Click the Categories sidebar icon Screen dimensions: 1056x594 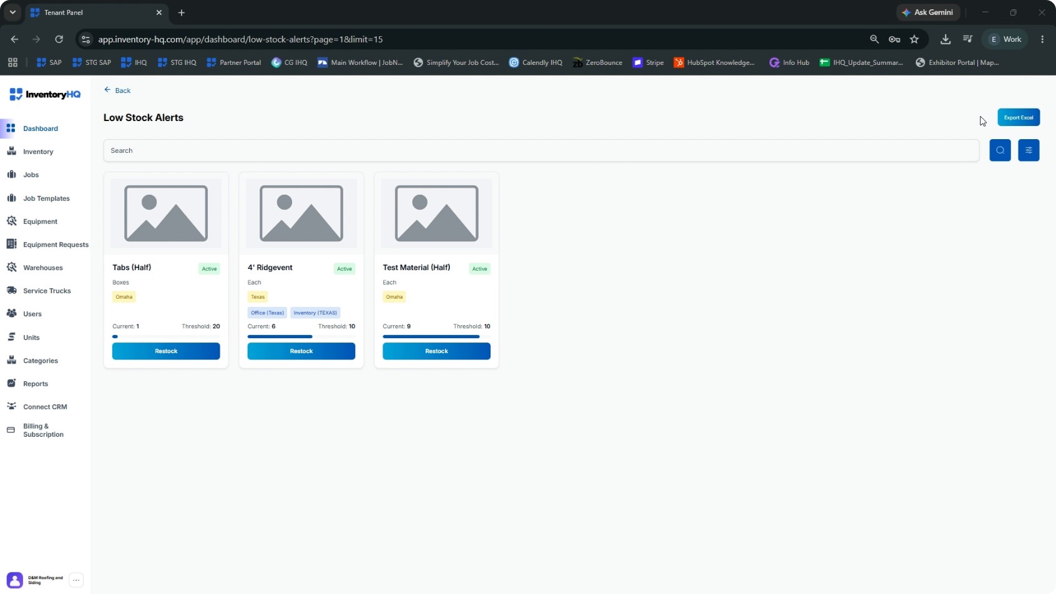click(x=11, y=360)
